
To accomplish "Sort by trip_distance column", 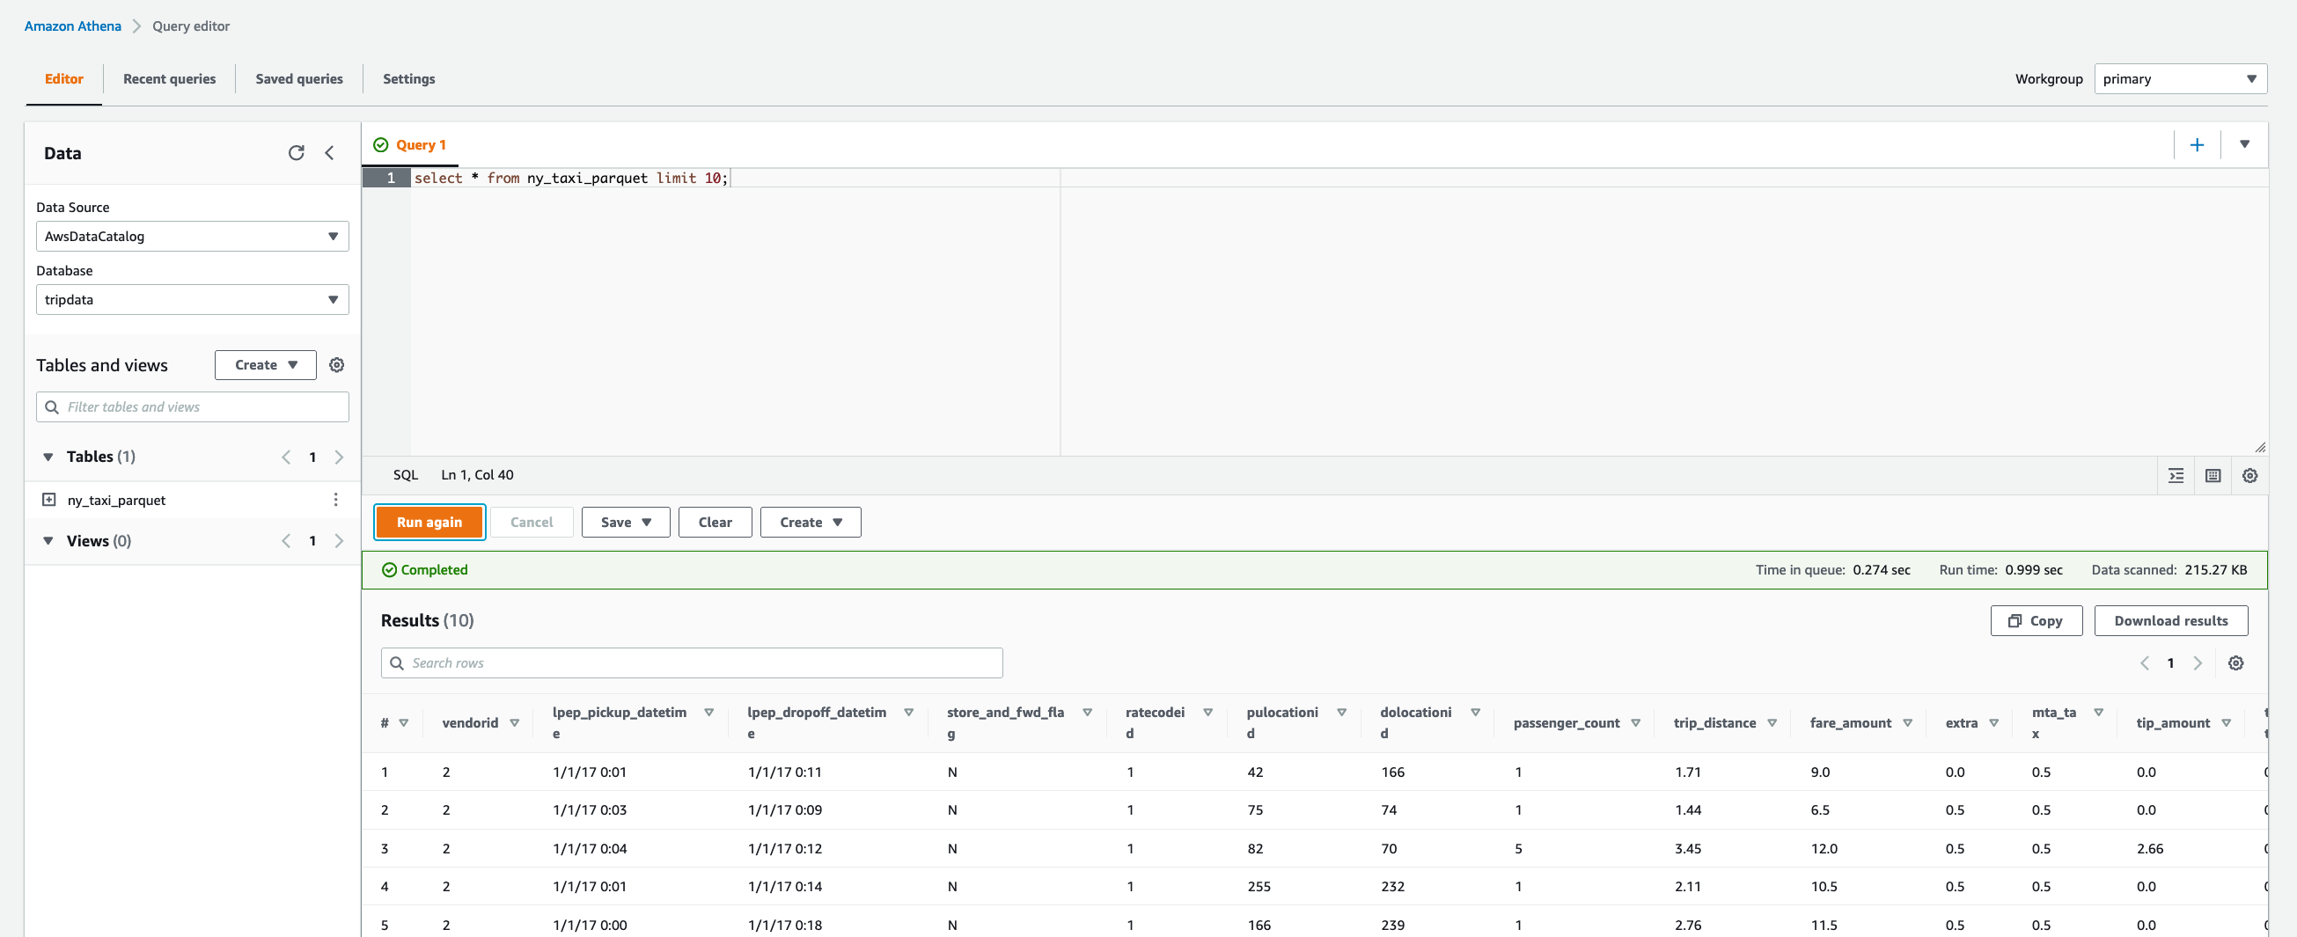I will 1772,722.
